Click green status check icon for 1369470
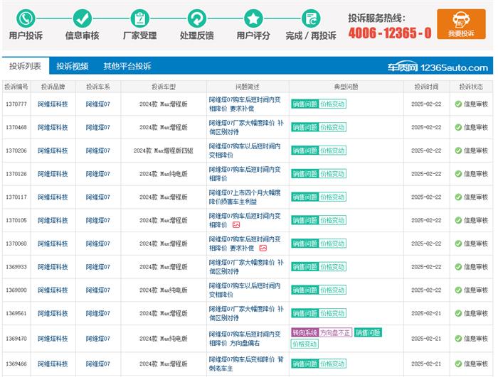The height and width of the screenshot is (377, 498). 458,339
